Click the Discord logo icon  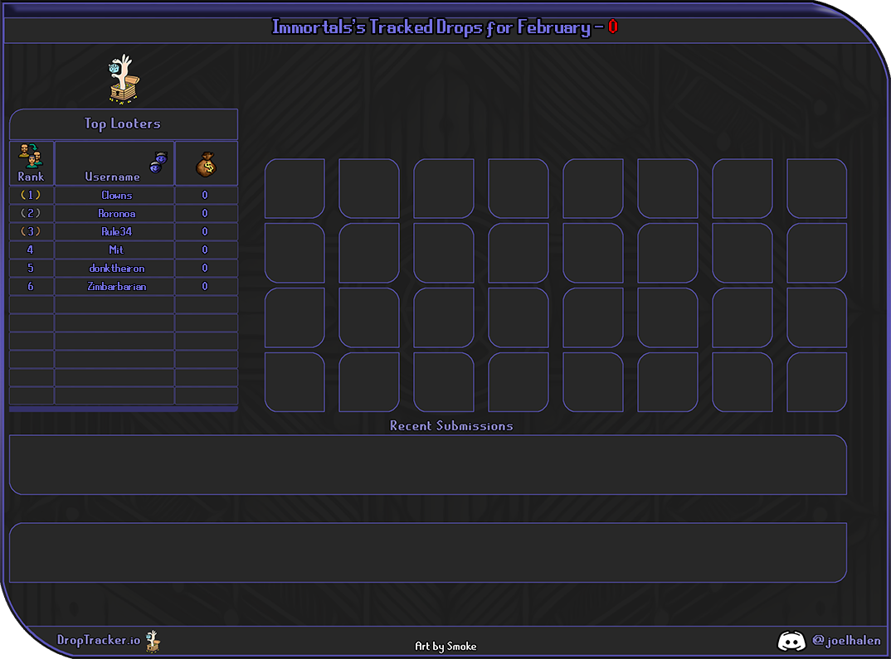[x=791, y=640]
